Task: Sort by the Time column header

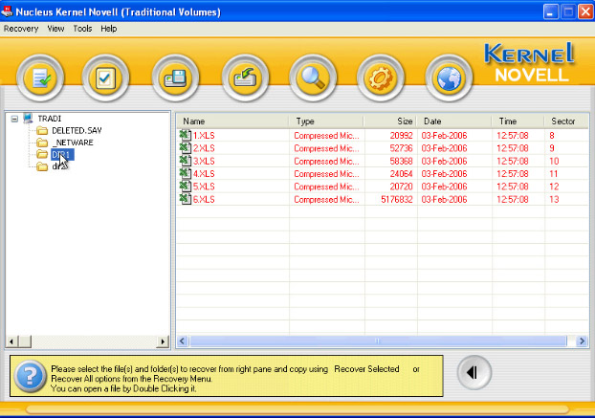Action: pyautogui.click(x=518, y=121)
